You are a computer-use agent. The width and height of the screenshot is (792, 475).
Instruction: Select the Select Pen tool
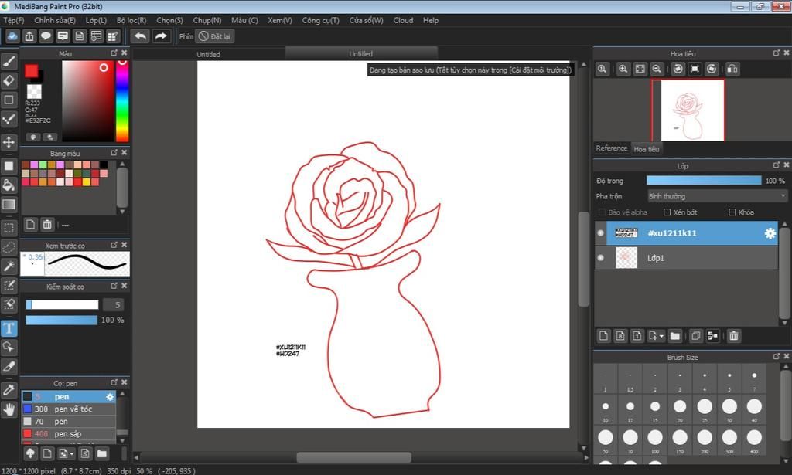click(9, 286)
